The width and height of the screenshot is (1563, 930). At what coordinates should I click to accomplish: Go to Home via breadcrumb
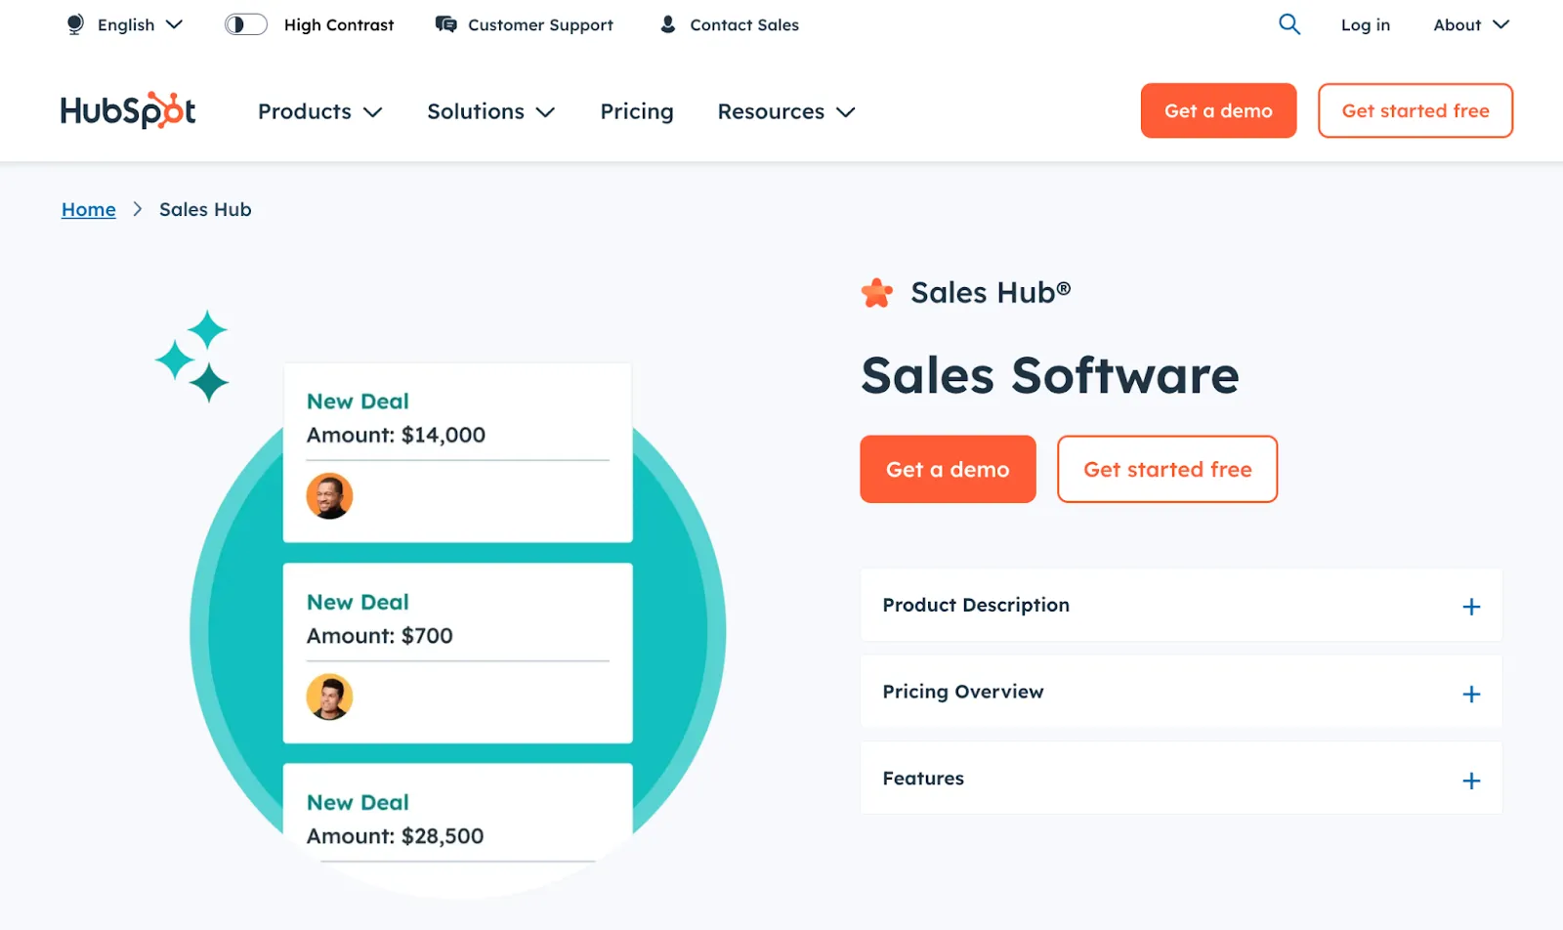pos(89,209)
